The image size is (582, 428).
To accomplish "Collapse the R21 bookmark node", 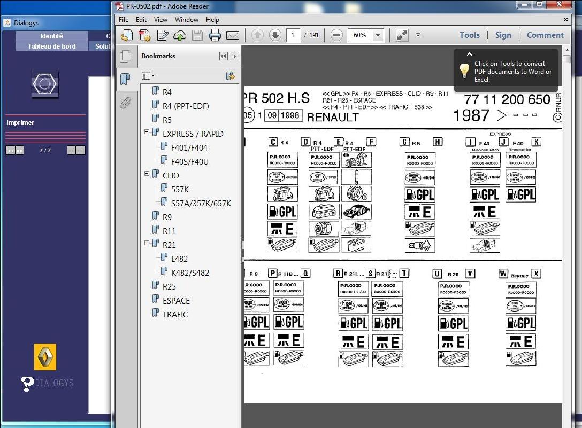I will coord(147,243).
